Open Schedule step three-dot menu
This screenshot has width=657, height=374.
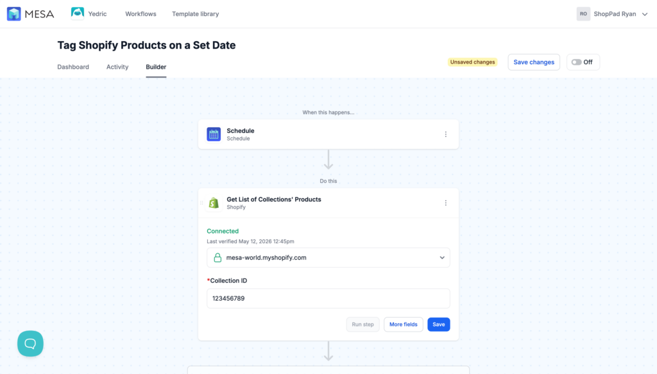click(446, 134)
